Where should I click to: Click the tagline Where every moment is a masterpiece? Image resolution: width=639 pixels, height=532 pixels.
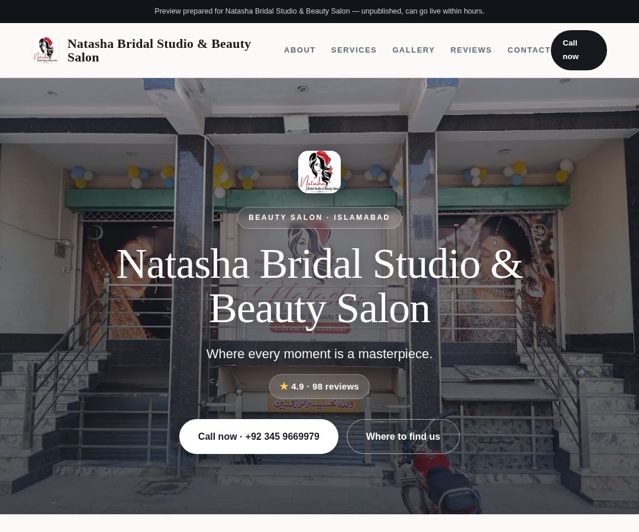(x=319, y=353)
